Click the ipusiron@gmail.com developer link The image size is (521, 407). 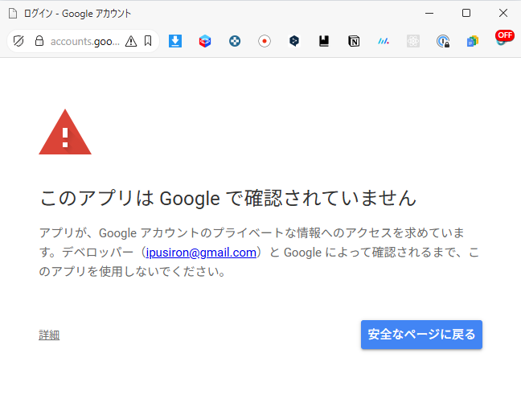tap(201, 253)
